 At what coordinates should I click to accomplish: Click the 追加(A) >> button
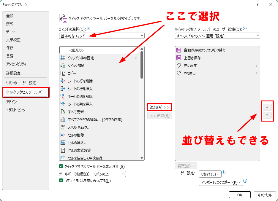tap(159, 107)
